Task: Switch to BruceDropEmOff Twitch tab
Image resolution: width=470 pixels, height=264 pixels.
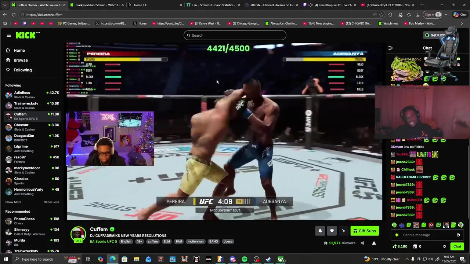Action: (x=329, y=5)
